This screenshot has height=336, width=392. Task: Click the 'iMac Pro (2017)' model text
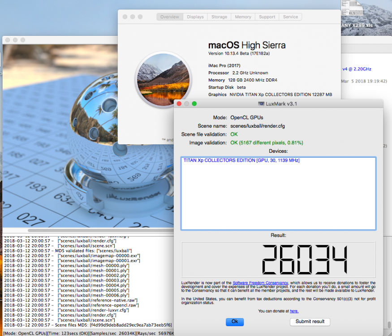[x=224, y=65]
